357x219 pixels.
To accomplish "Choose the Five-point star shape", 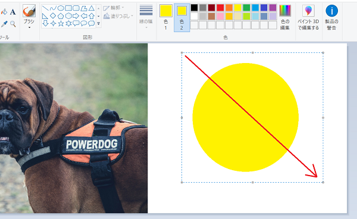I will [61, 23].
